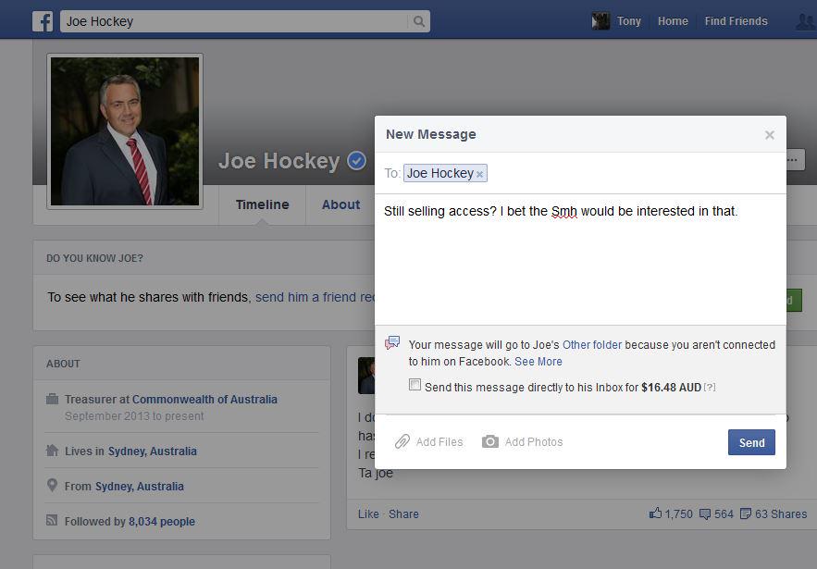Screen dimensions: 817x569
Task: Click the DO YOU KNOW JOE? heading
Action: pos(94,258)
